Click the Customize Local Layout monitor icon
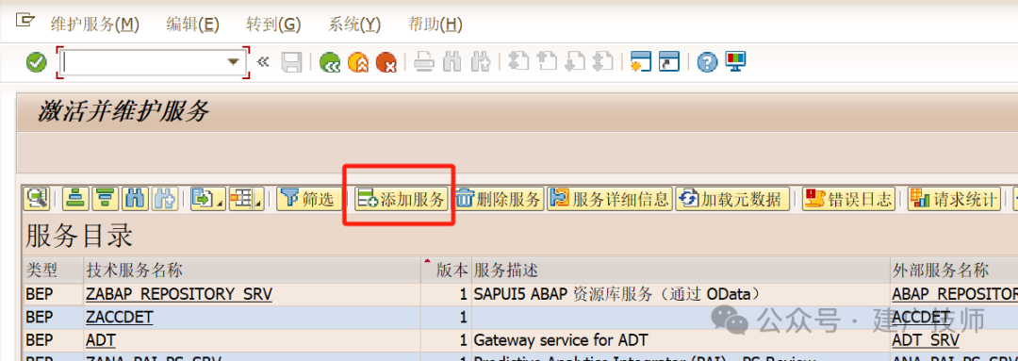This screenshot has height=361, width=1018. pos(735,61)
